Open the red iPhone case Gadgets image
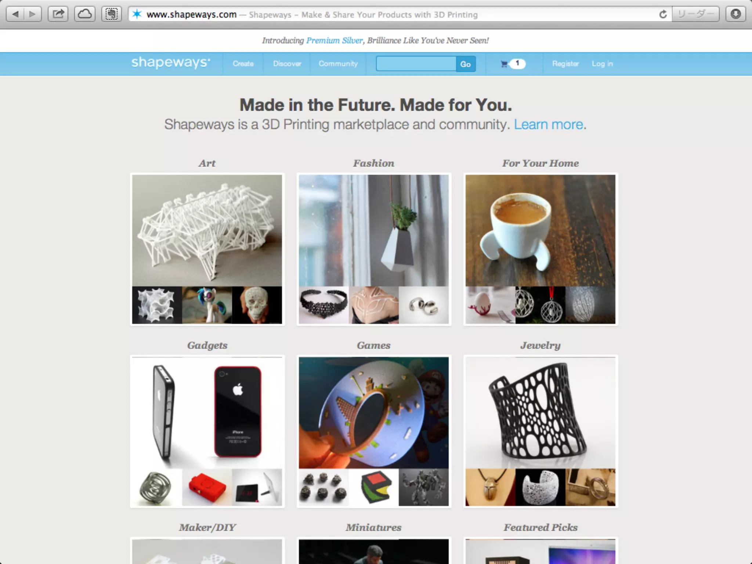 click(x=238, y=411)
